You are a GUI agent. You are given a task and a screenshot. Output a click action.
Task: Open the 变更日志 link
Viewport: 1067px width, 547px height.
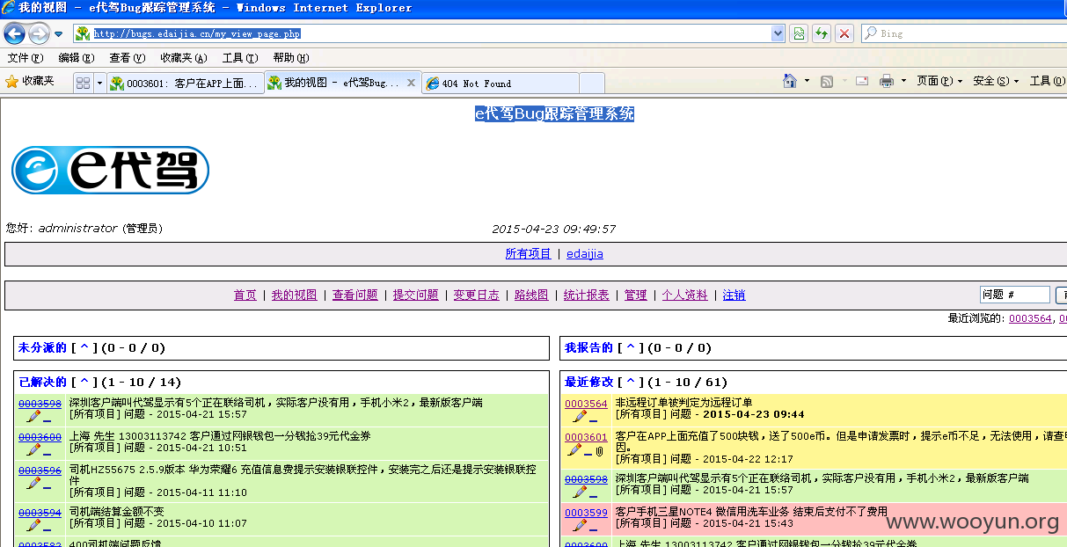(476, 295)
